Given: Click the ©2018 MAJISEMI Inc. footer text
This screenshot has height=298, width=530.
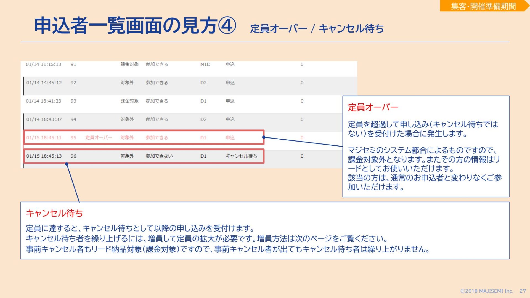Looking at the screenshot, I should coord(486,291).
